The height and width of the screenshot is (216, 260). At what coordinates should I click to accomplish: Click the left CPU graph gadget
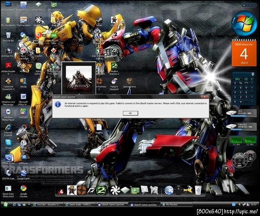236,140
